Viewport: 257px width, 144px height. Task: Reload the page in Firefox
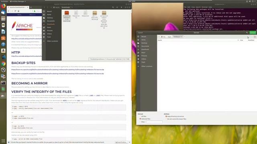coord(15,11)
